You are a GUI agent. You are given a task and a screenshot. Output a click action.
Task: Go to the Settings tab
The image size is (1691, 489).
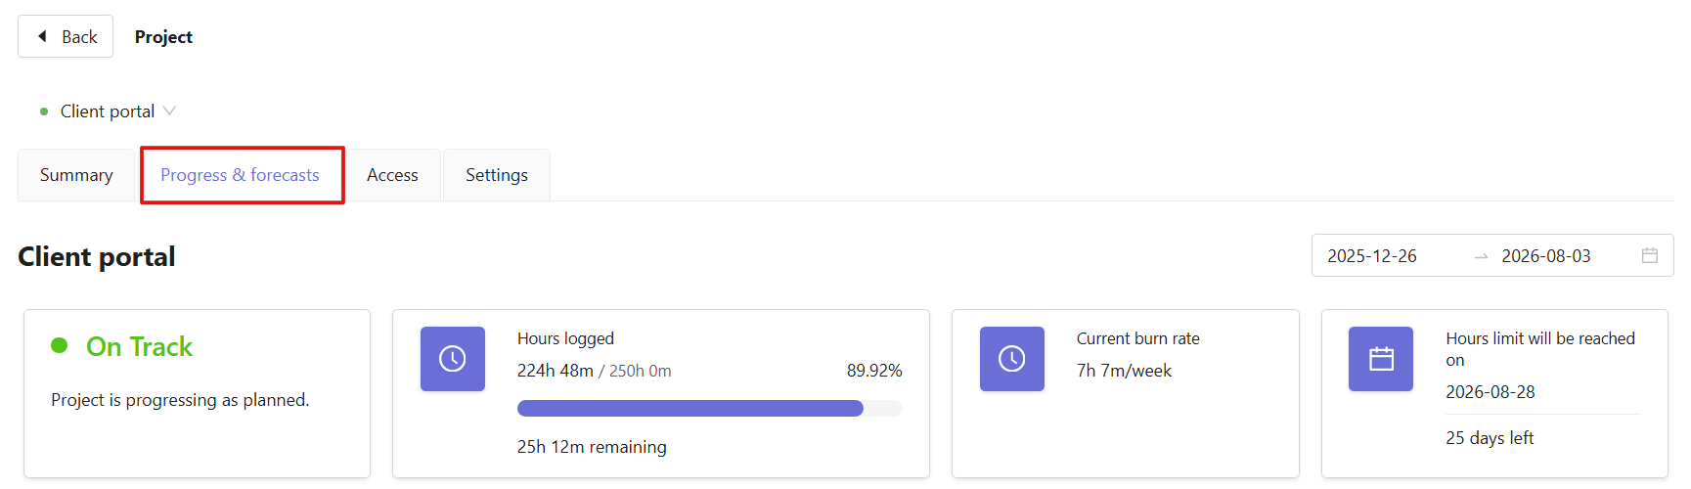tap(497, 175)
